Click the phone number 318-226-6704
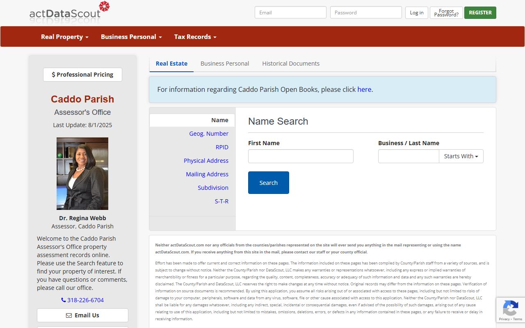Screen dimensions: 525x328 coord(82,300)
